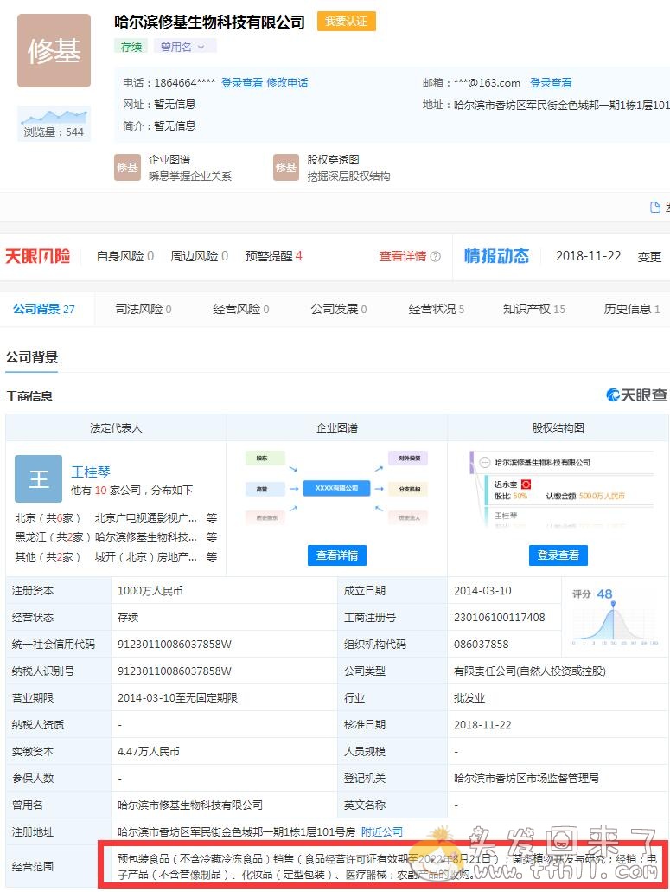Click the 086037858 organization code
The image size is (670, 892).
click(482, 644)
